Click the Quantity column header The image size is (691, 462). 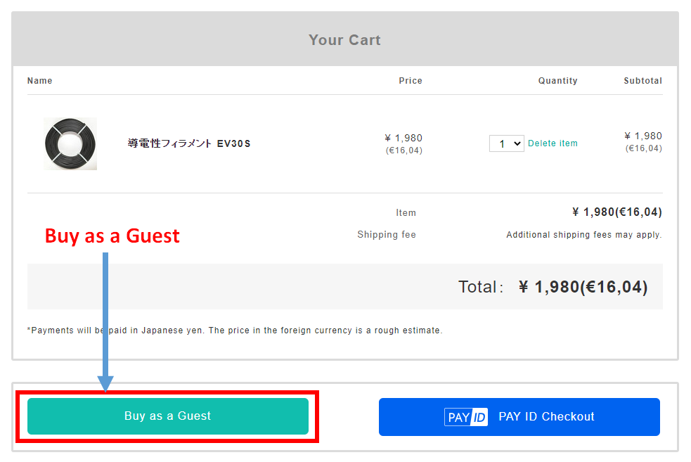point(557,81)
